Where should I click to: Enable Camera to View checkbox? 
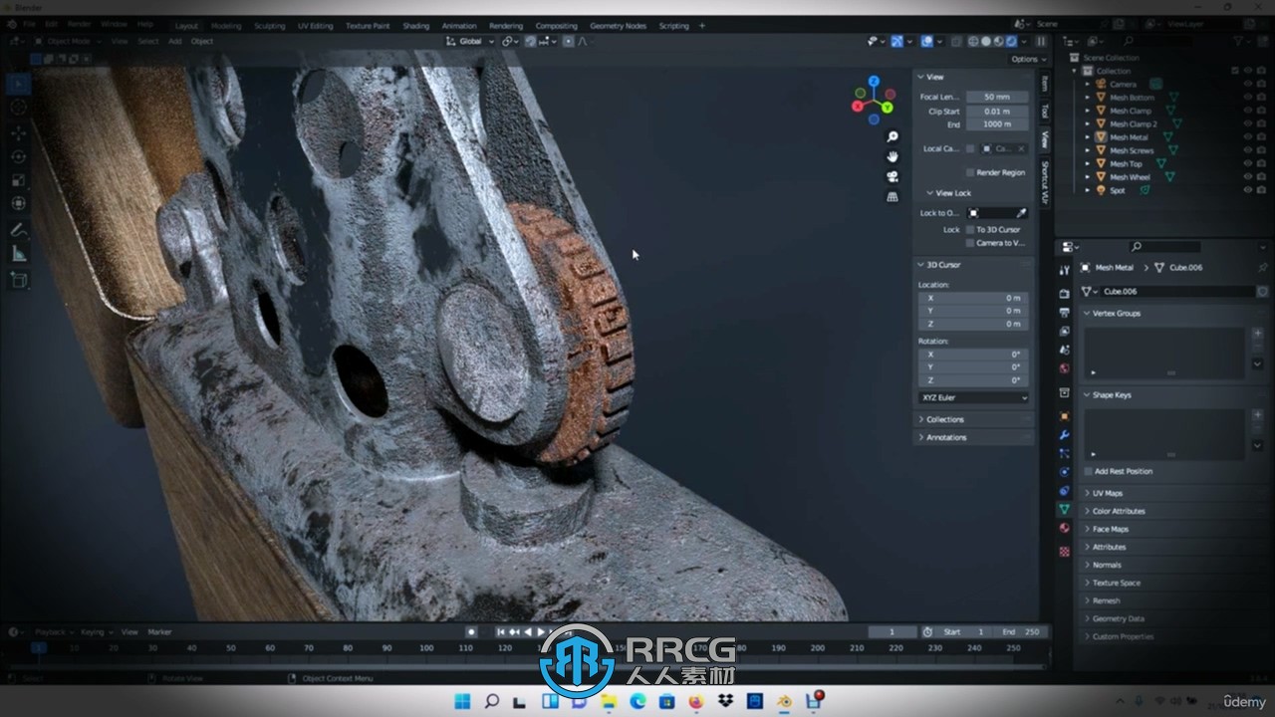click(x=970, y=243)
